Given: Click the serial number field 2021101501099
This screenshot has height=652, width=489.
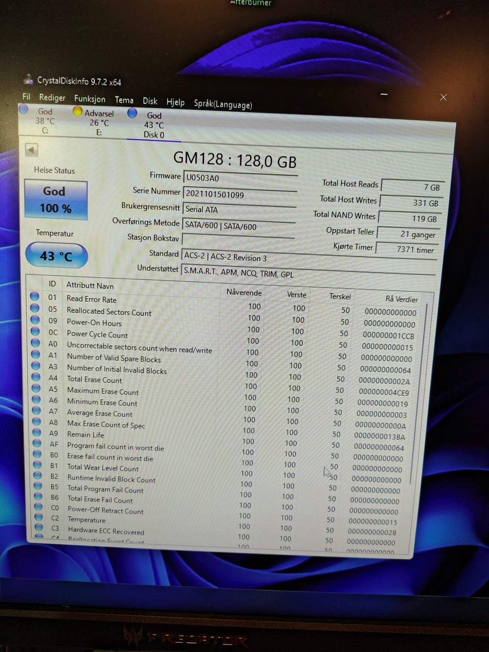Looking at the screenshot, I should pyautogui.click(x=239, y=195).
